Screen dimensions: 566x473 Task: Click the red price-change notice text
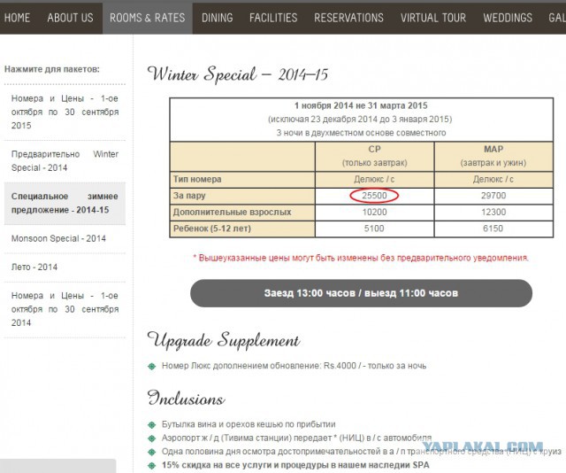pos(361,258)
